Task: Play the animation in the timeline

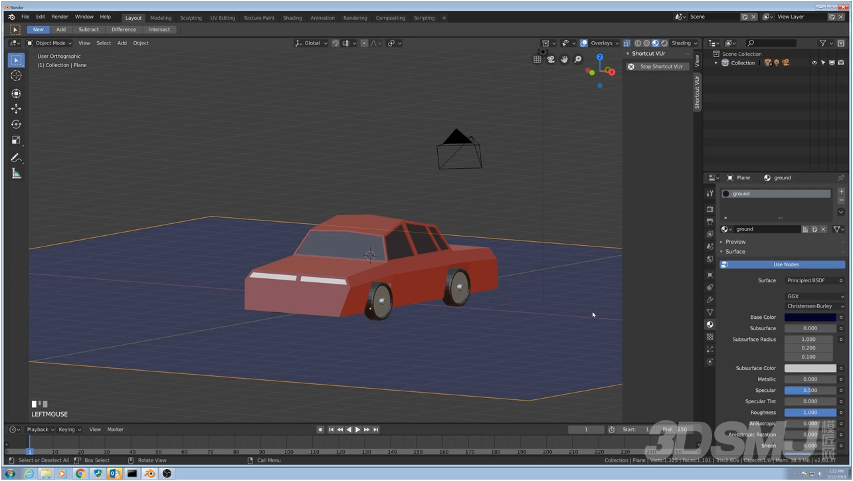Action: (358, 430)
